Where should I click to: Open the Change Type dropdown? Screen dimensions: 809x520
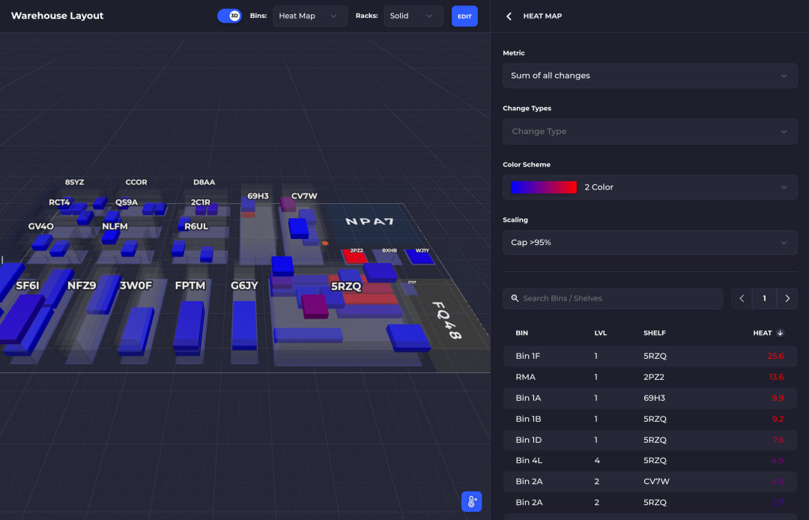[649, 131]
